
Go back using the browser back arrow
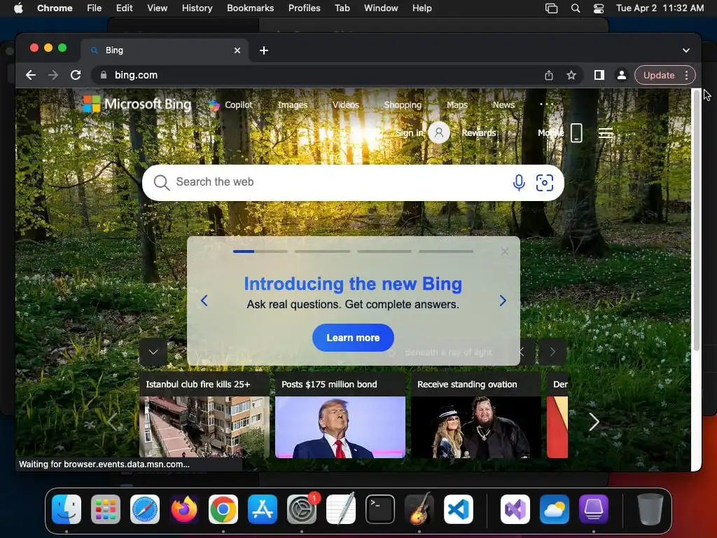pos(31,75)
